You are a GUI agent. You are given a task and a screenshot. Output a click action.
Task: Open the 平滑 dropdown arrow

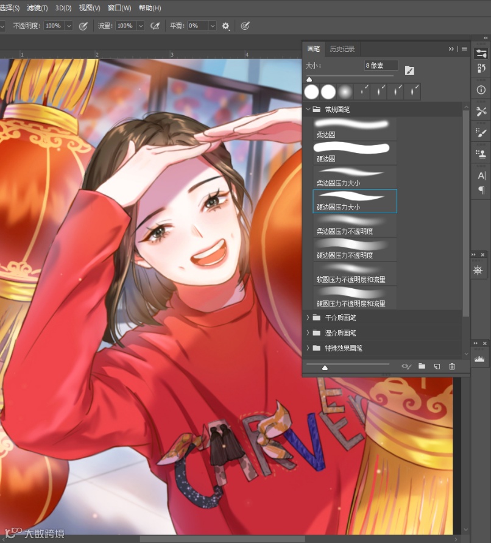(x=213, y=26)
